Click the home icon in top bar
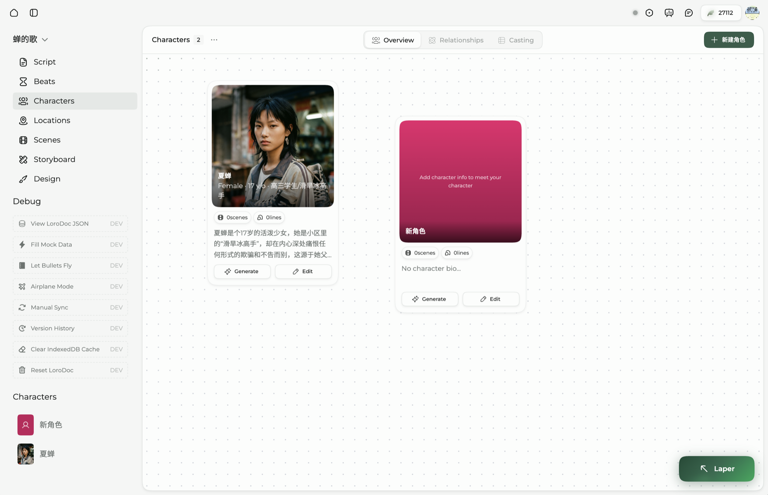 coord(14,13)
